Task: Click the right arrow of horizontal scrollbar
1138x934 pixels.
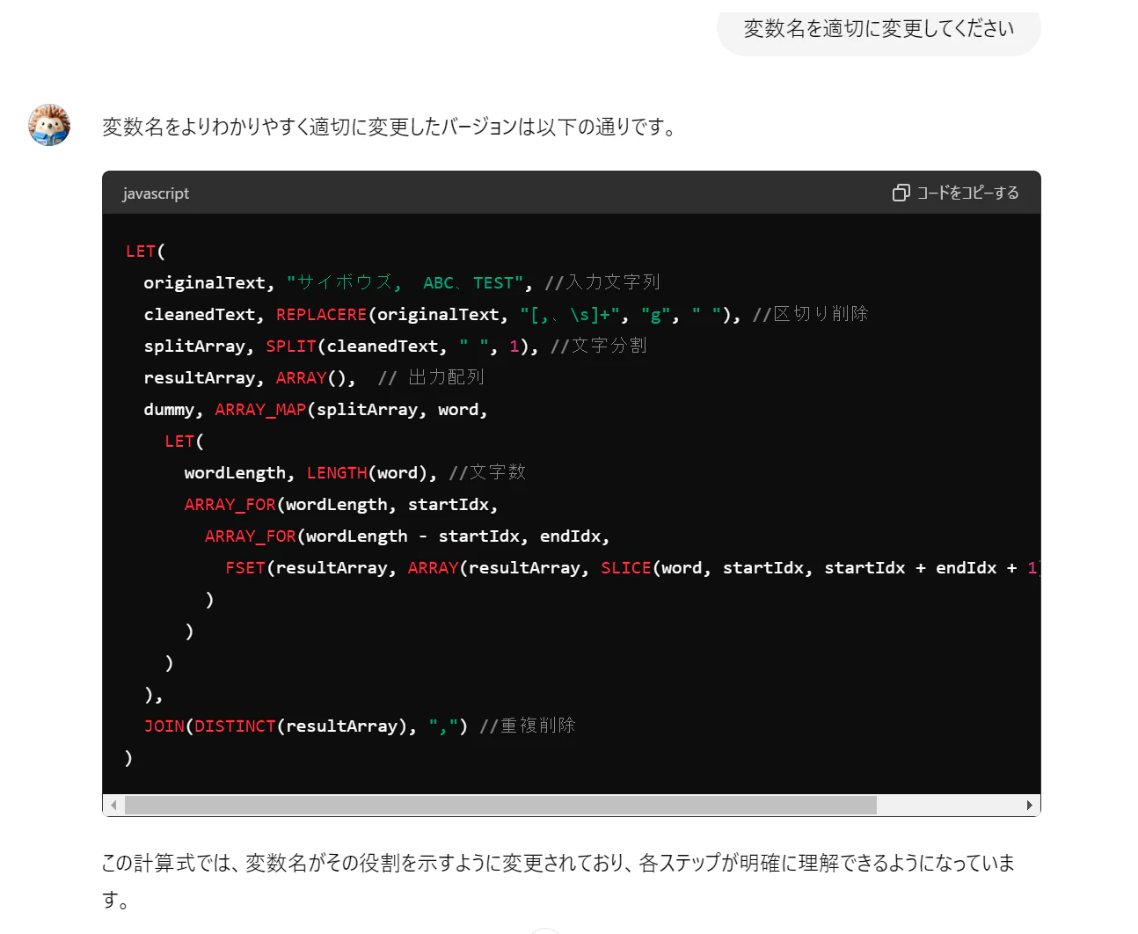Action: coord(1030,805)
